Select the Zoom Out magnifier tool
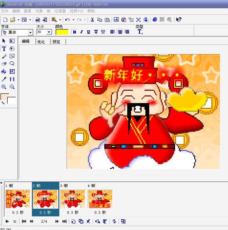Image resolution: width=228 pixels, height=230 pixels. click(12, 87)
